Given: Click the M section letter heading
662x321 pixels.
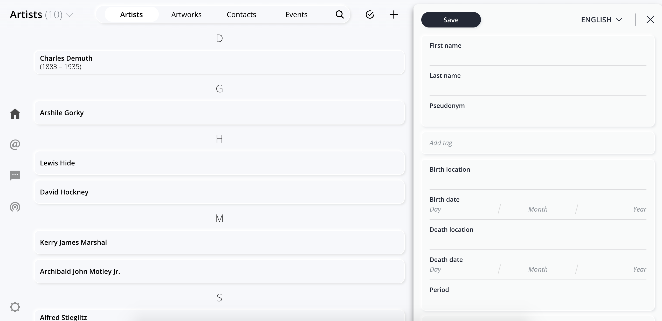Looking at the screenshot, I should [x=219, y=218].
